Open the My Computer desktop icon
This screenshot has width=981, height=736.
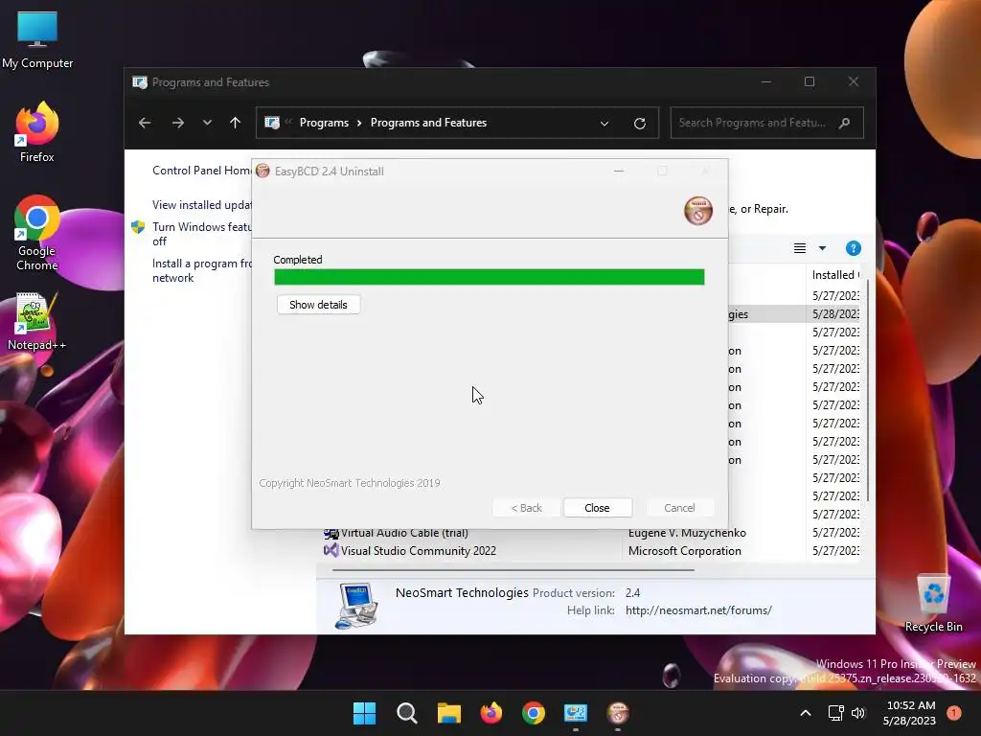coord(37,40)
